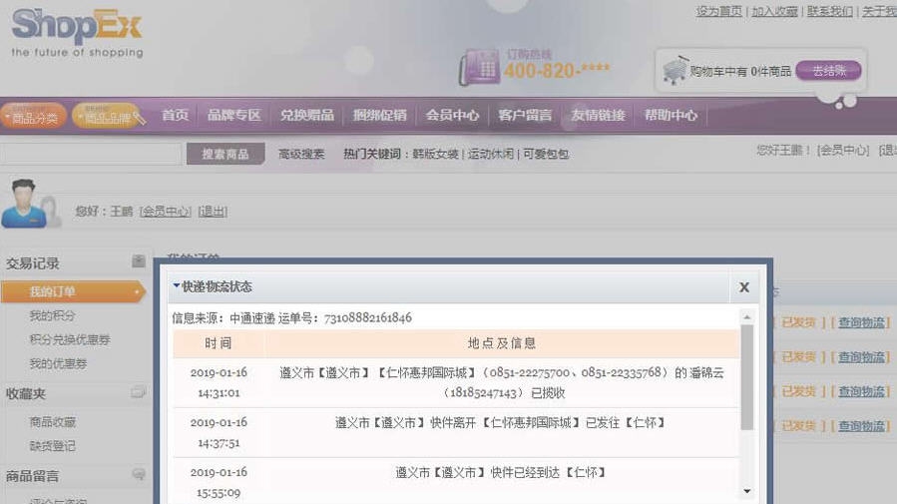
Task: Open 捆绑促销 navigation item
Action: pos(379,115)
